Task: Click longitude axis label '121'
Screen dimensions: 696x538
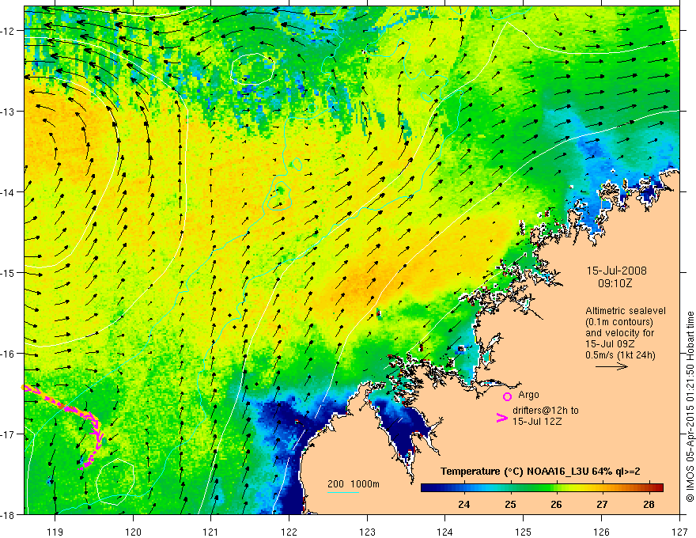Action: (x=211, y=532)
